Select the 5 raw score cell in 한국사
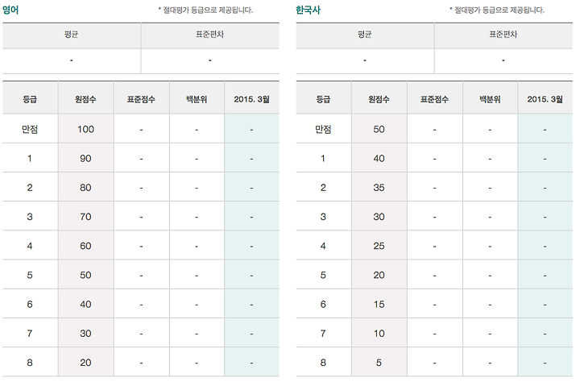The height and width of the screenshot is (382, 580). (379, 363)
